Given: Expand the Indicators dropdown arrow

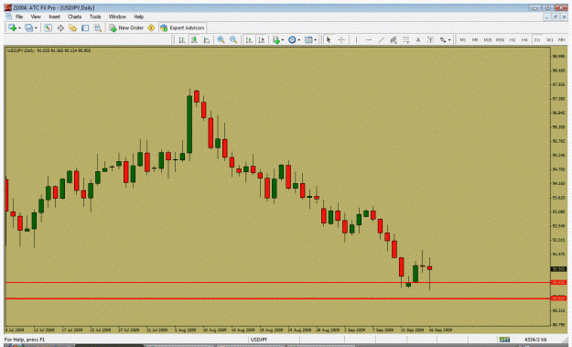Looking at the screenshot, I should (x=283, y=40).
